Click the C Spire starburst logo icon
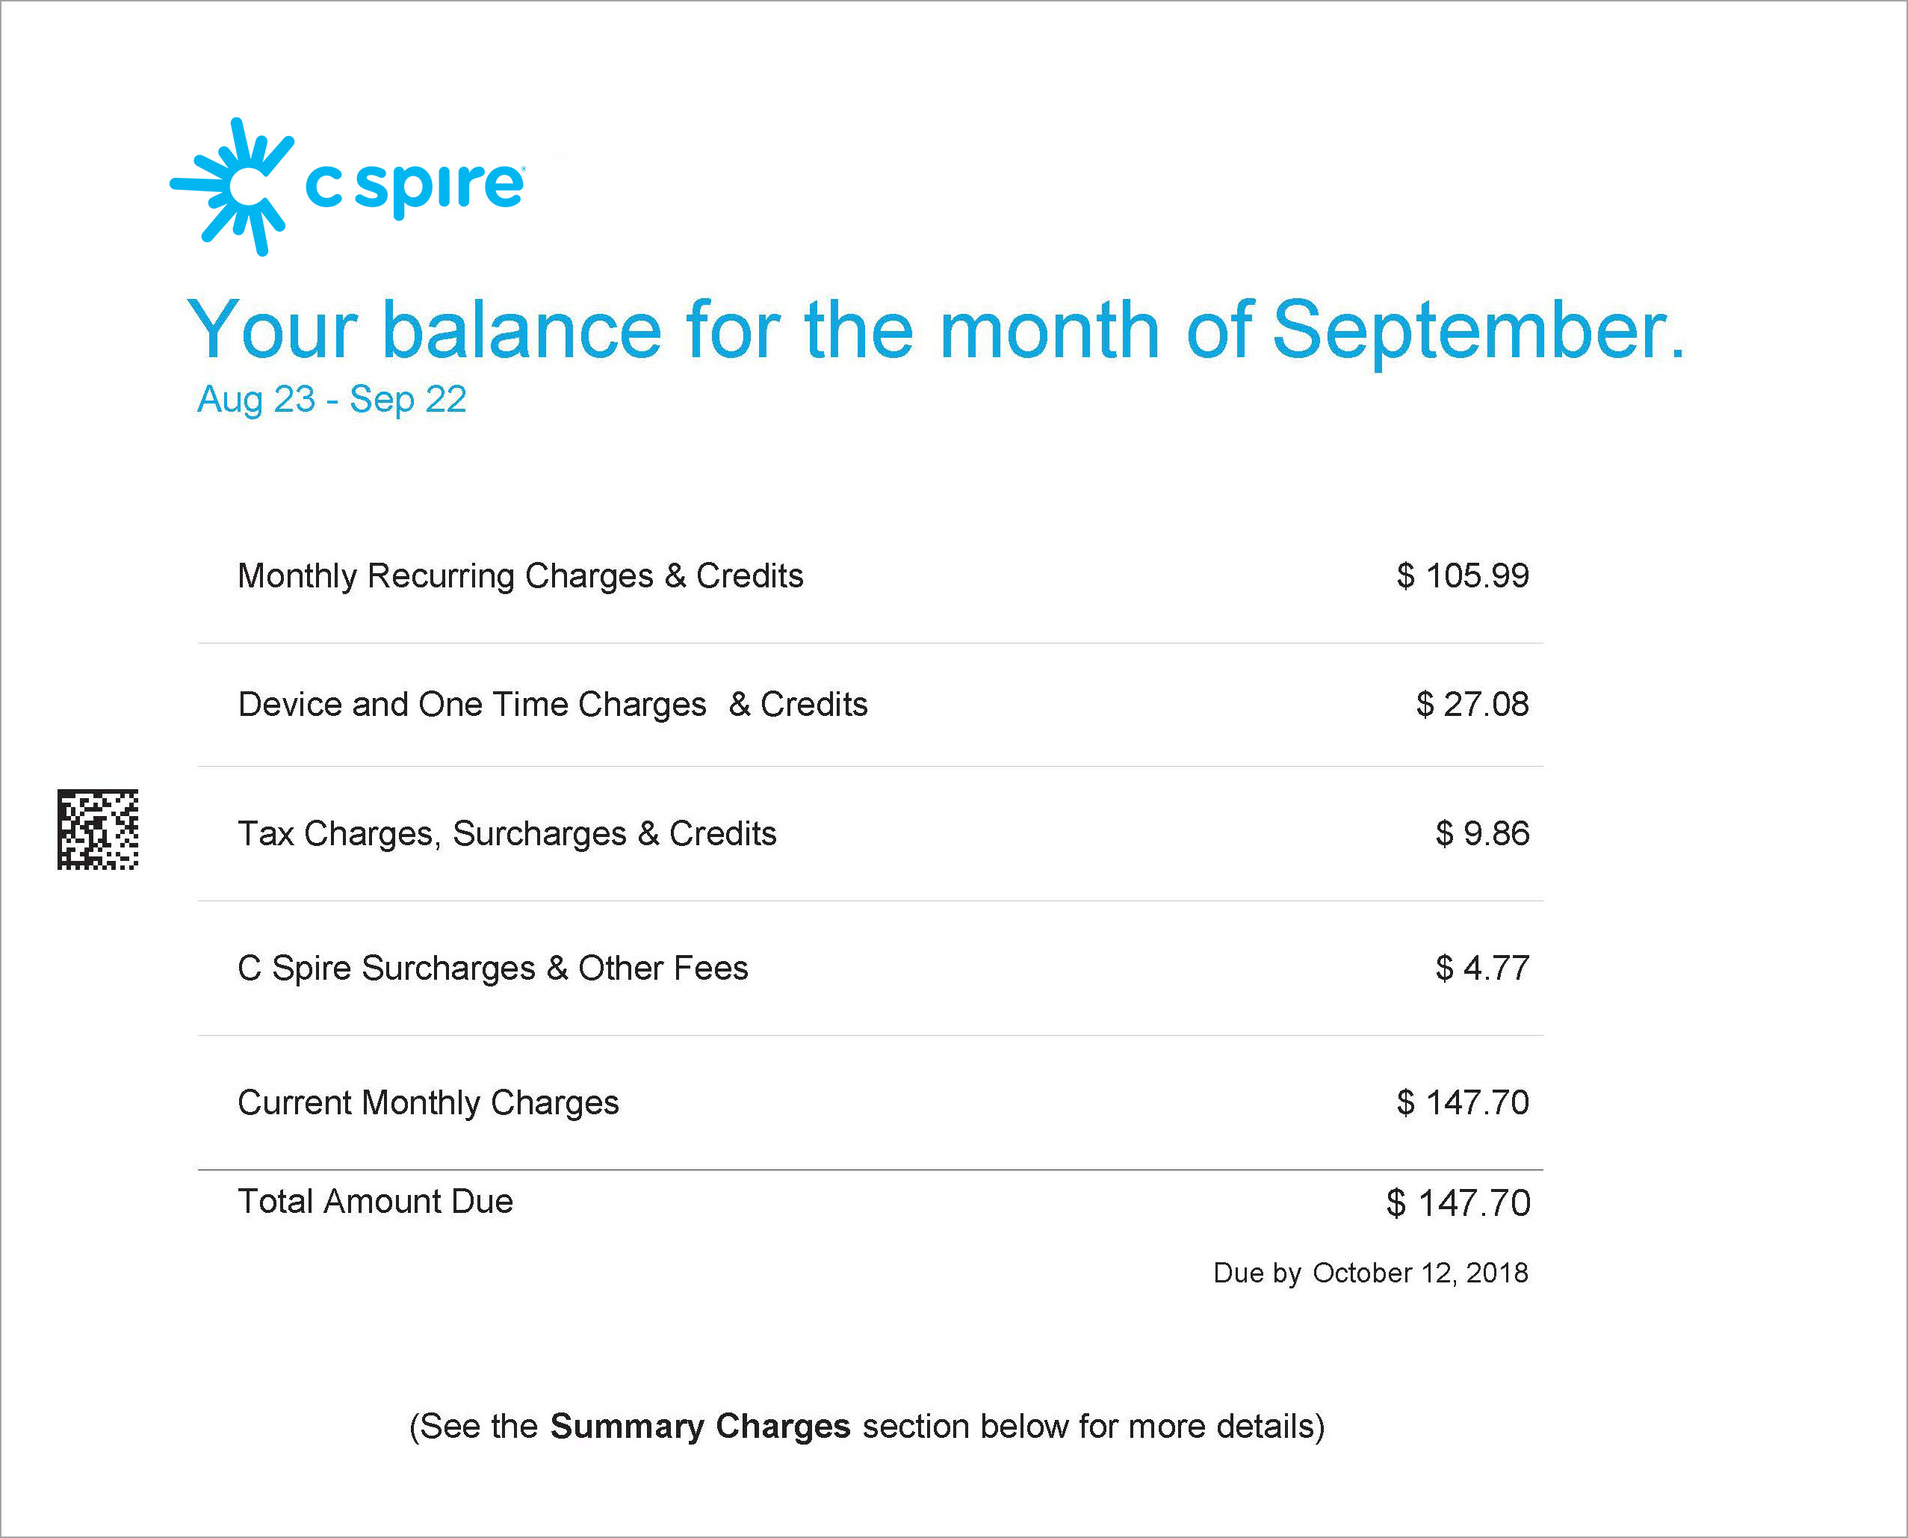This screenshot has width=1908, height=1538. (232, 186)
